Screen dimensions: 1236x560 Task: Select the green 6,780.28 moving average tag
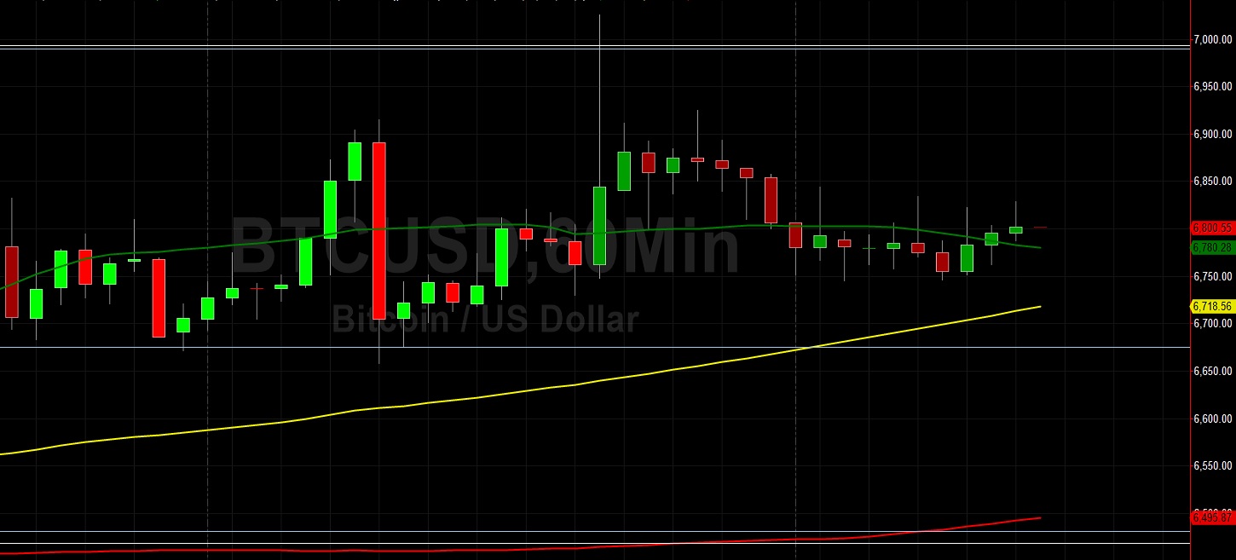(x=1212, y=247)
